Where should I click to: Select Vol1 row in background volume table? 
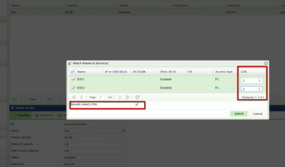click(147, 12)
